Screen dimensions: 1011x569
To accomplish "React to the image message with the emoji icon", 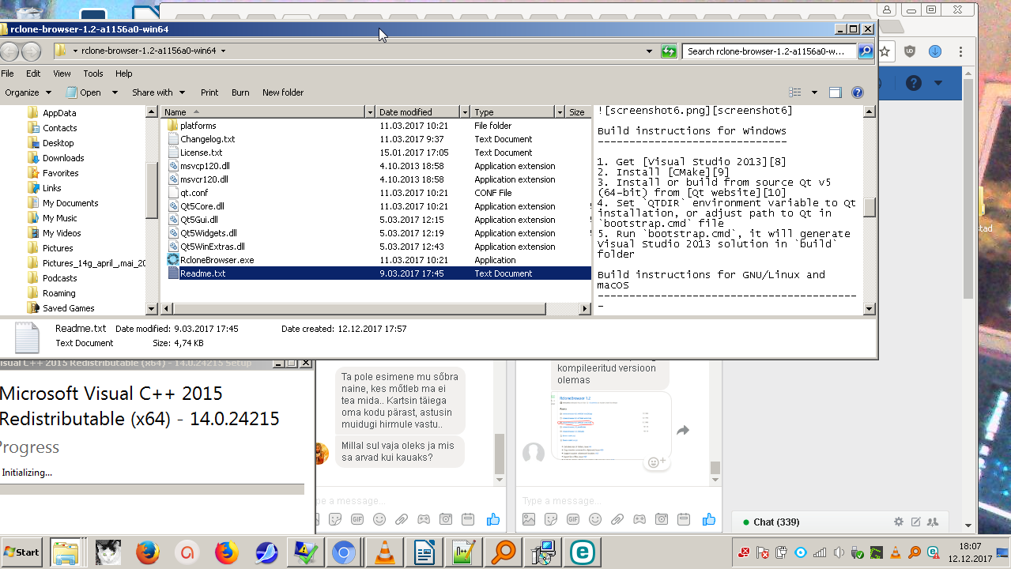I will 656,462.
